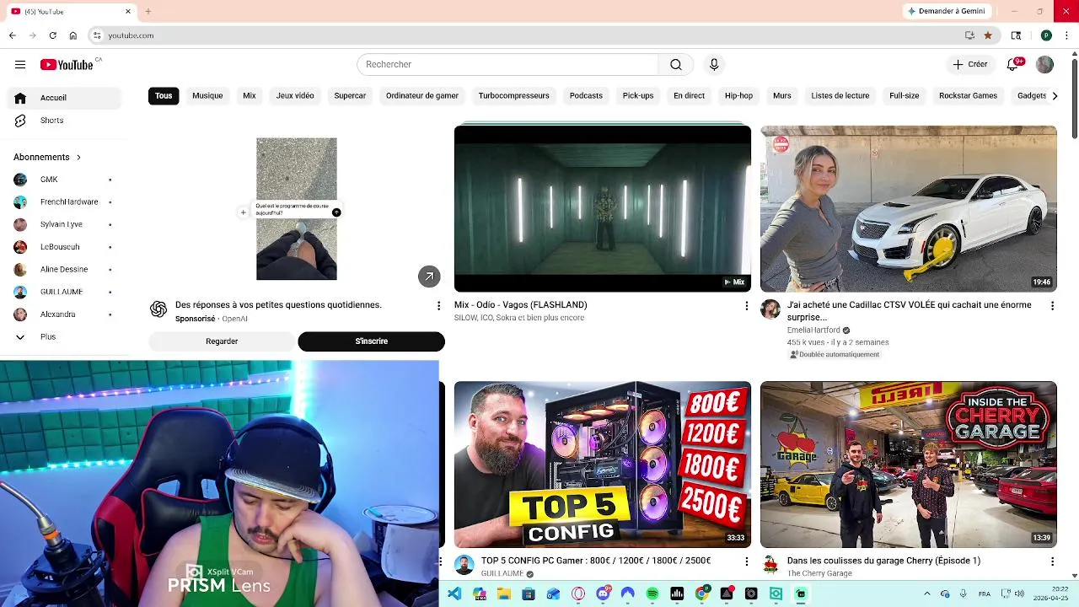Open options for the Cadillac CTSV video
1079x607 pixels.
(x=1052, y=305)
